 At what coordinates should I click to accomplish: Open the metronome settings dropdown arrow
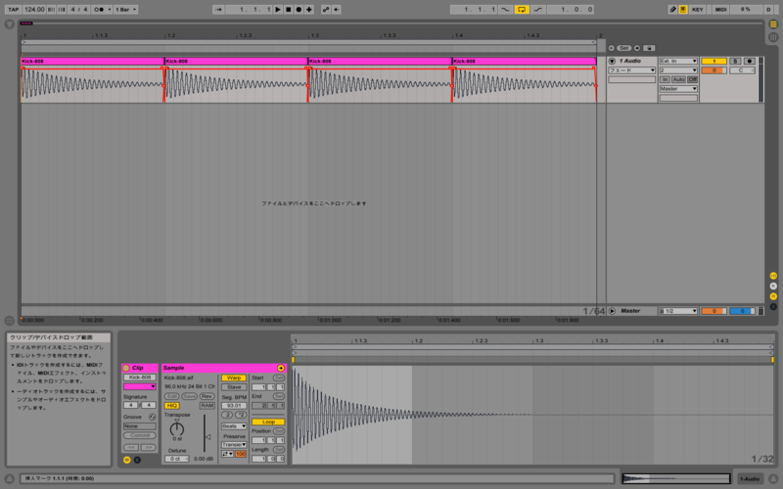click(110, 10)
